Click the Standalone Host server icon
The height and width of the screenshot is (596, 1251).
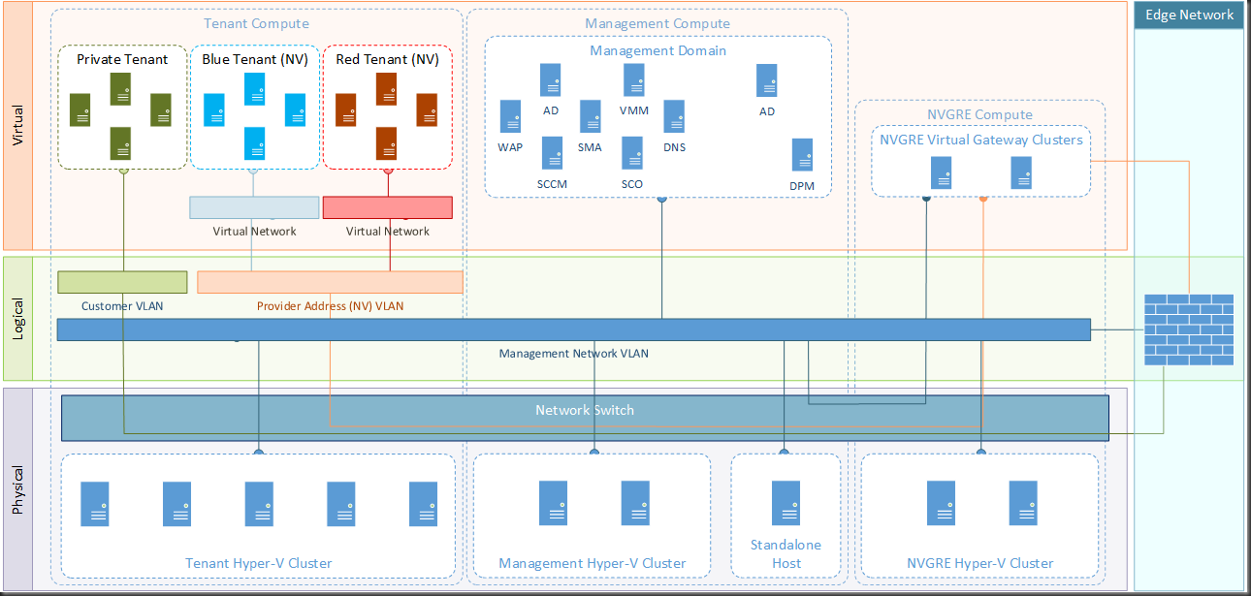[x=786, y=503]
